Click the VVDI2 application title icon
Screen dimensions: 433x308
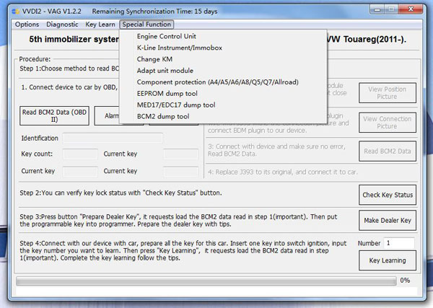click(15, 12)
